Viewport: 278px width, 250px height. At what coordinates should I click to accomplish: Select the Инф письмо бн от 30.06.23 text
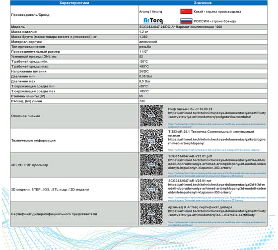(x=190, y=109)
